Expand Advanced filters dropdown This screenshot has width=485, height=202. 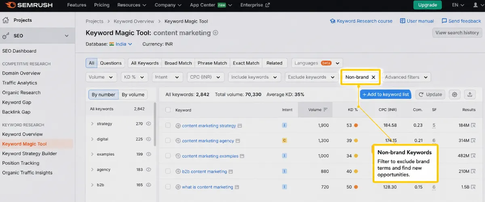point(406,77)
